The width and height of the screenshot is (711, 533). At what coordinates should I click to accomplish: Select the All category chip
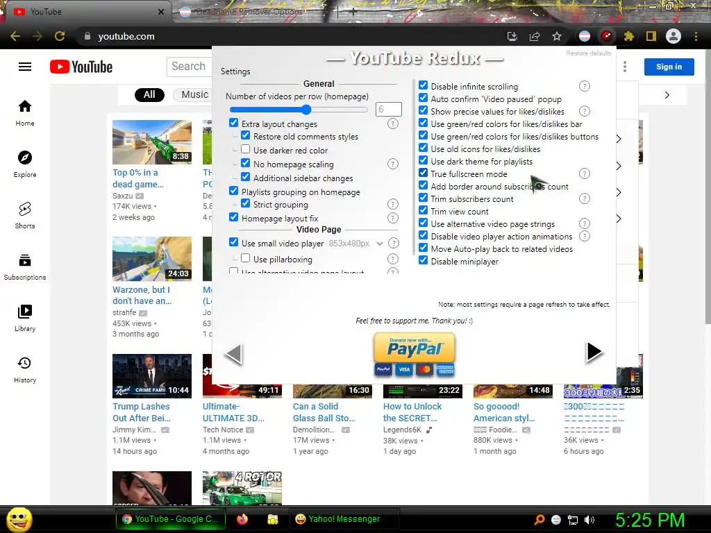[x=150, y=94]
